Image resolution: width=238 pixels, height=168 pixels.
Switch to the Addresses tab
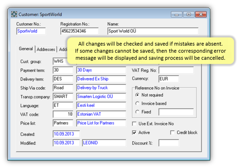click(x=46, y=49)
